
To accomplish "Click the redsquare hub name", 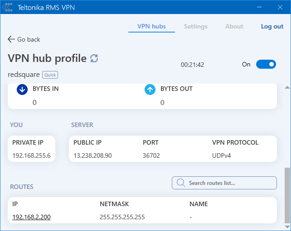I will click(24, 75).
